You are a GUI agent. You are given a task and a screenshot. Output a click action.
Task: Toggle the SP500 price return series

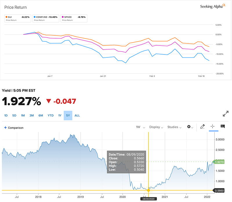(x=74, y=18)
